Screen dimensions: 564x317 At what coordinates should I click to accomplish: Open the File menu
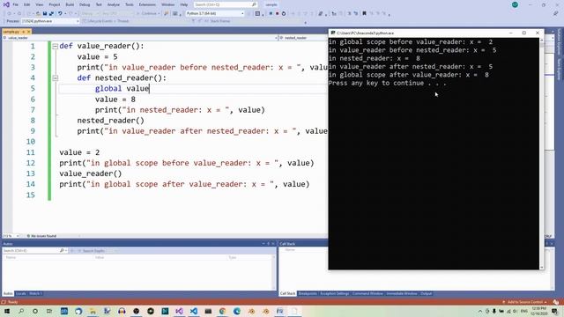tap(16, 4)
